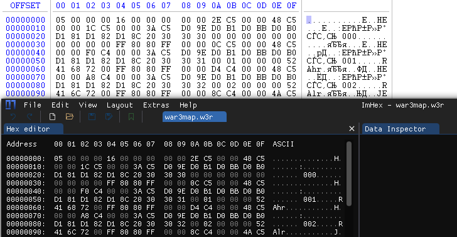Select address 00000090: row in ImHex
This screenshot has height=237, width=457.
[26, 233]
